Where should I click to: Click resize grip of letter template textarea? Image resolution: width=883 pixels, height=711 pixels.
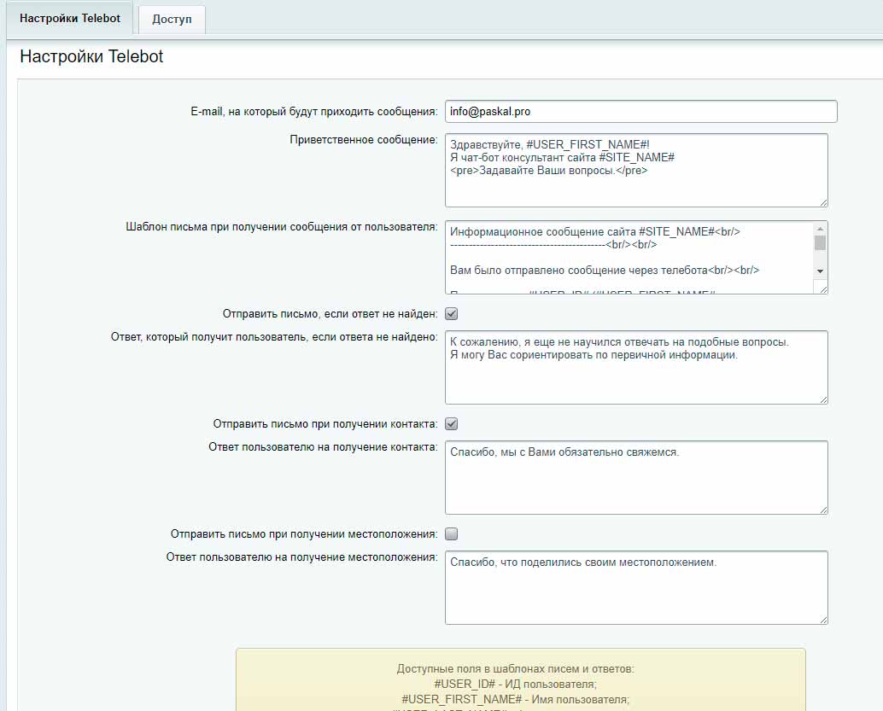[823, 289]
